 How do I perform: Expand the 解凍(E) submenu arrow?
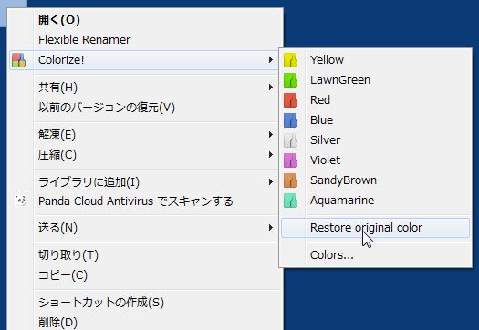[271, 134]
